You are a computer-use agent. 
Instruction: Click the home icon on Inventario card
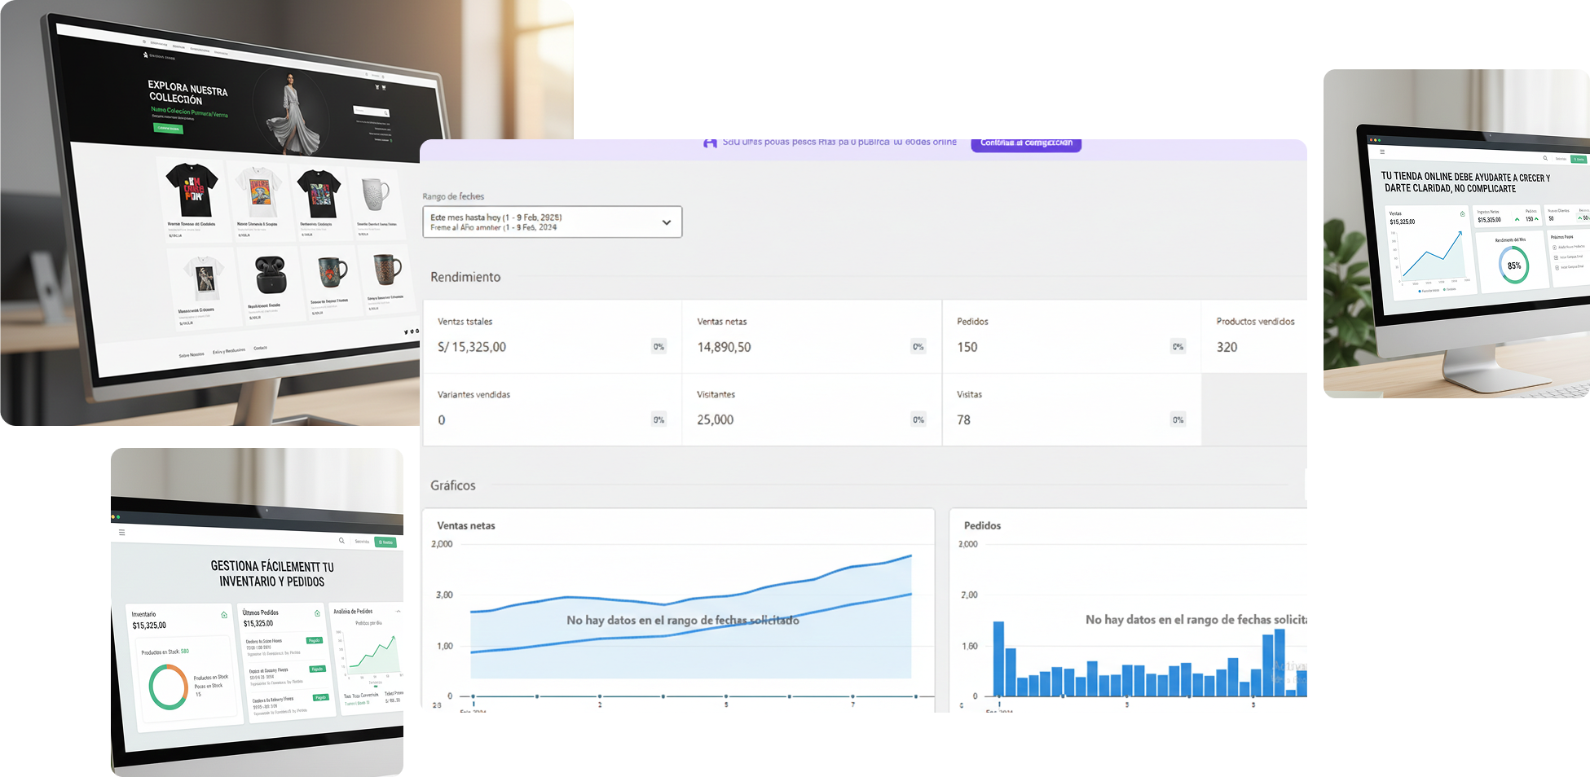tap(224, 615)
